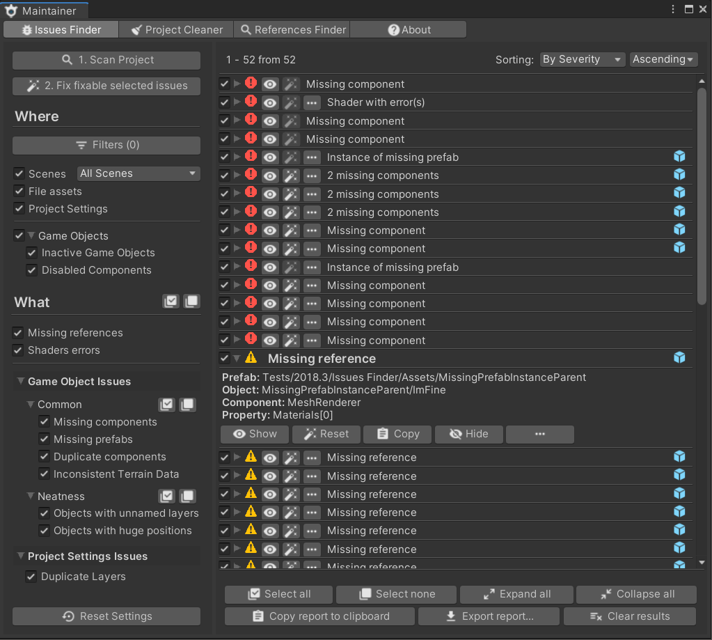The height and width of the screenshot is (640, 712).
Task: Click the scroll down arrow of issues list
Action: 702,562
